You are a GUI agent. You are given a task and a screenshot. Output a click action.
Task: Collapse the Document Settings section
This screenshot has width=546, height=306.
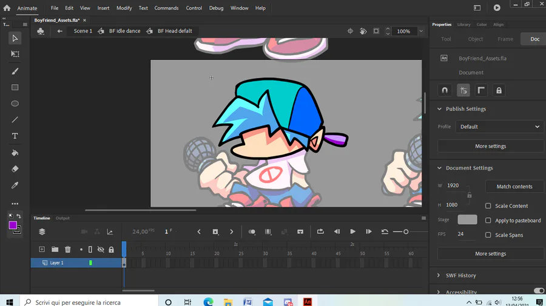[x=439, y=168]
